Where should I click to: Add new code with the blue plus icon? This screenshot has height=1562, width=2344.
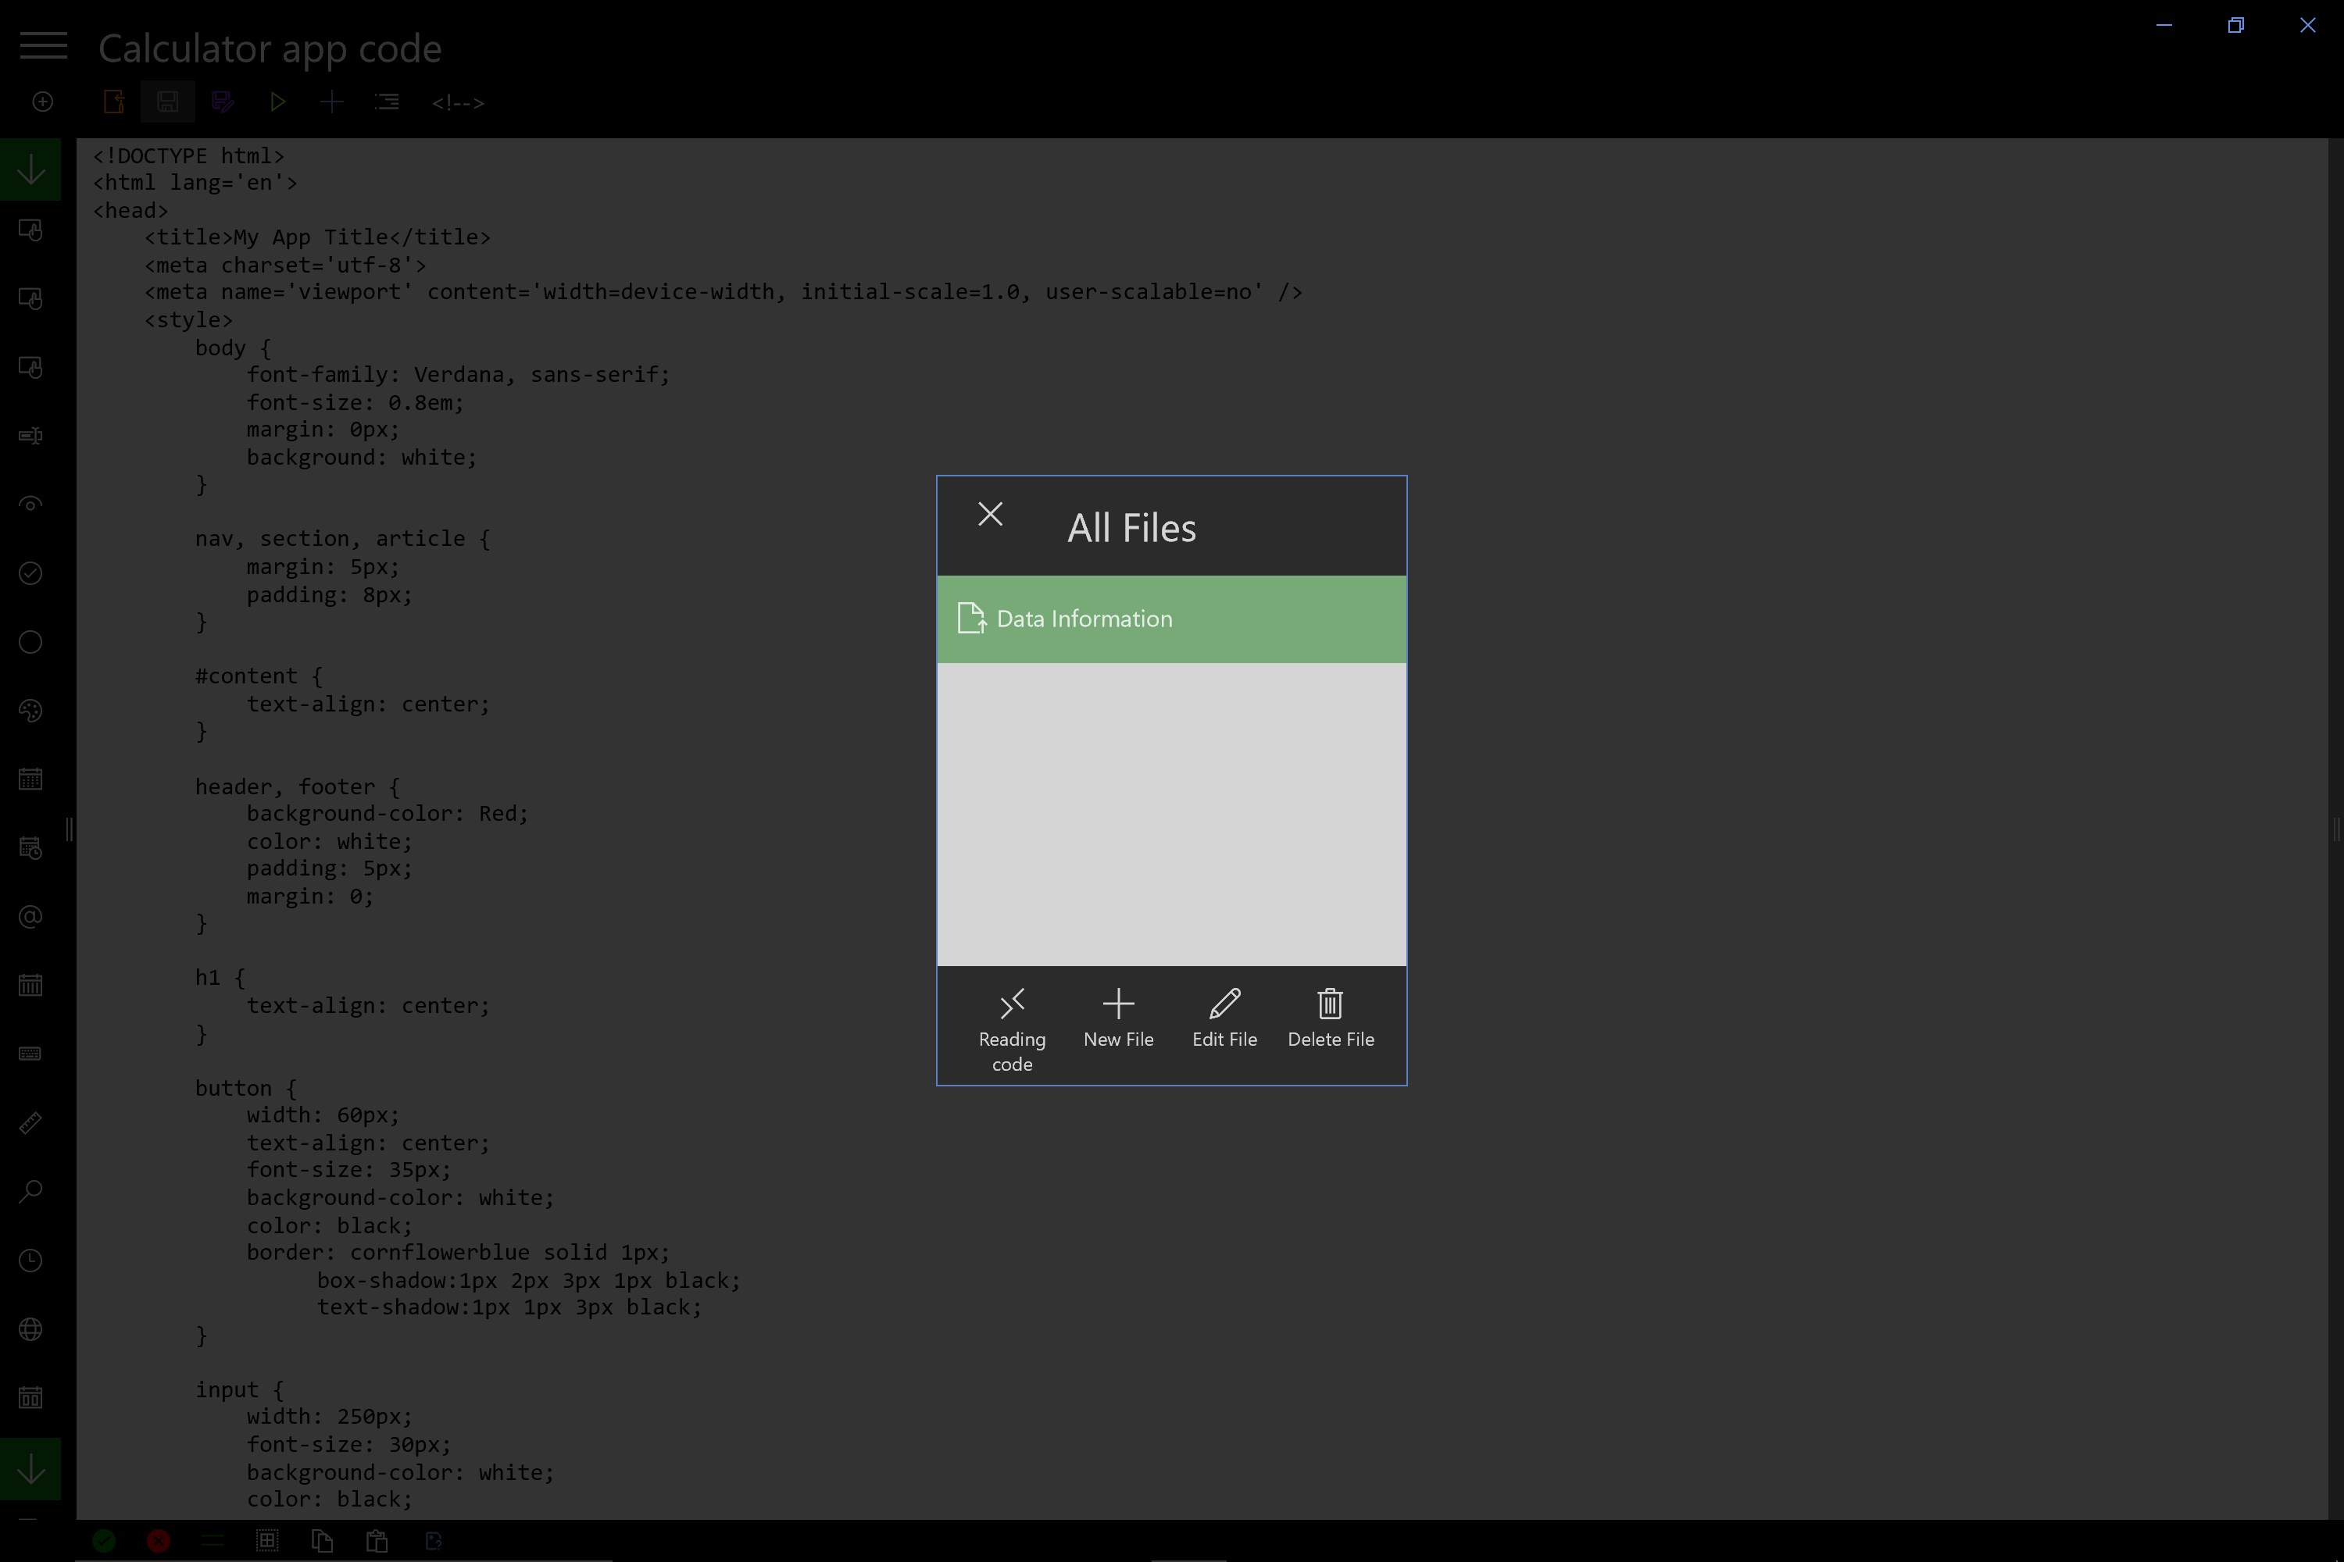click(332, 101)
